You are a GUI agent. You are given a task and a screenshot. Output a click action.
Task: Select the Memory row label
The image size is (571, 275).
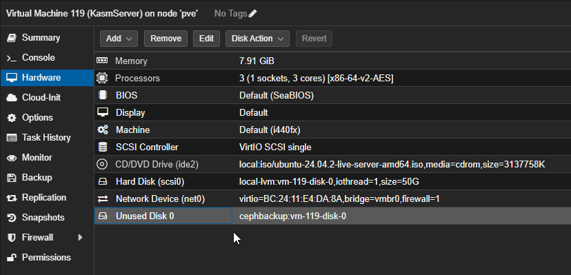tap(131, 61)
